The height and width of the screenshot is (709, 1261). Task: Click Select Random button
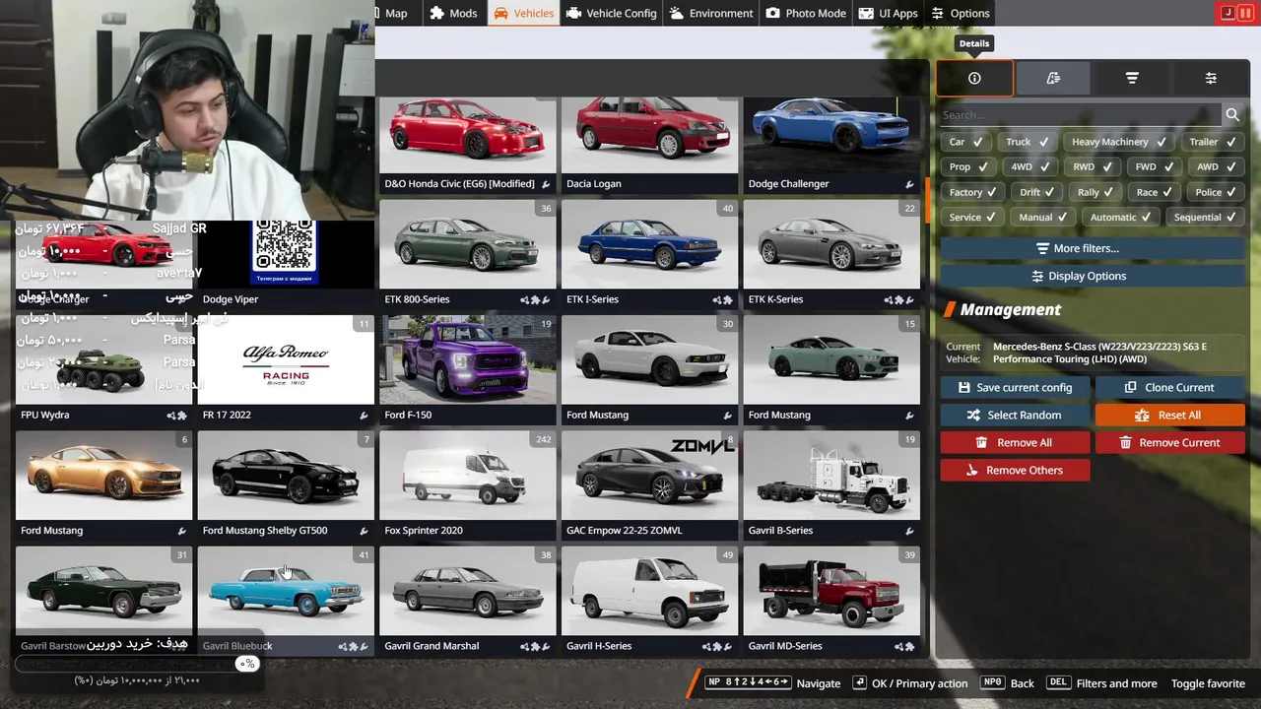pos(1015,415)
